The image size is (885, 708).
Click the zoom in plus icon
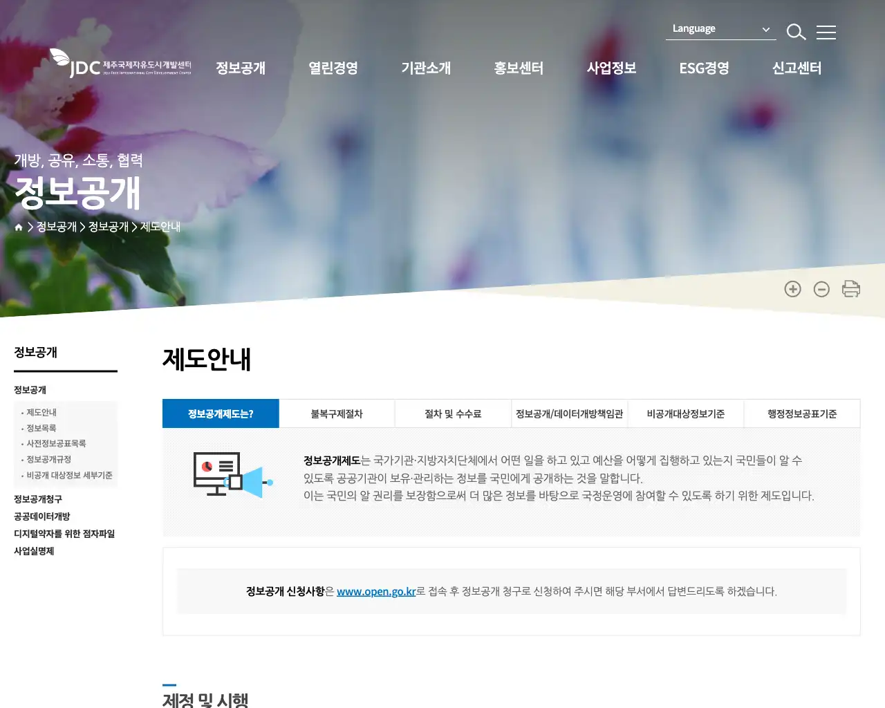tap(793, 289)
